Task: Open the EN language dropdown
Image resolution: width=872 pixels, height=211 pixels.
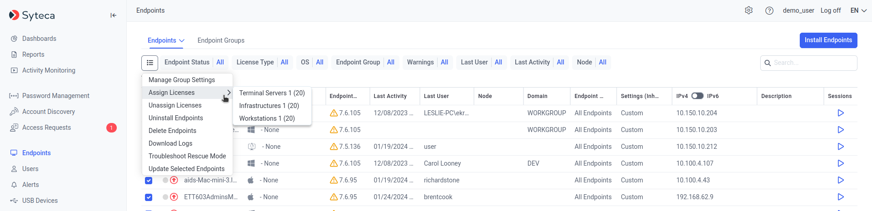Action: coord(858,10)
